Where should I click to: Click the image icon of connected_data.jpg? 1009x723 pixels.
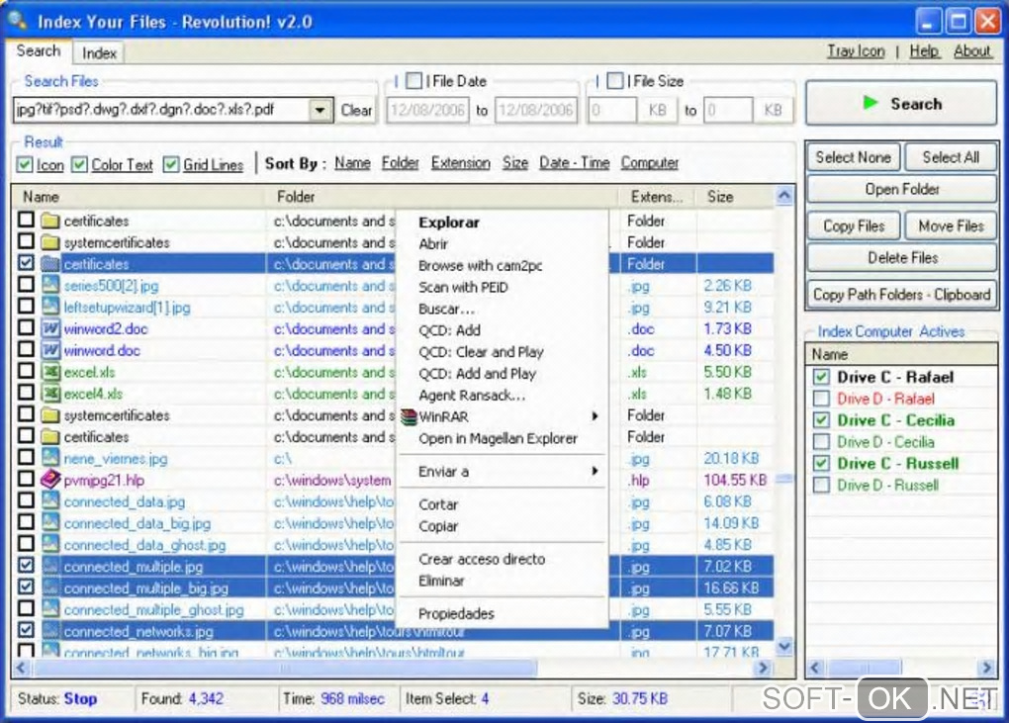[x=50, y=501]
